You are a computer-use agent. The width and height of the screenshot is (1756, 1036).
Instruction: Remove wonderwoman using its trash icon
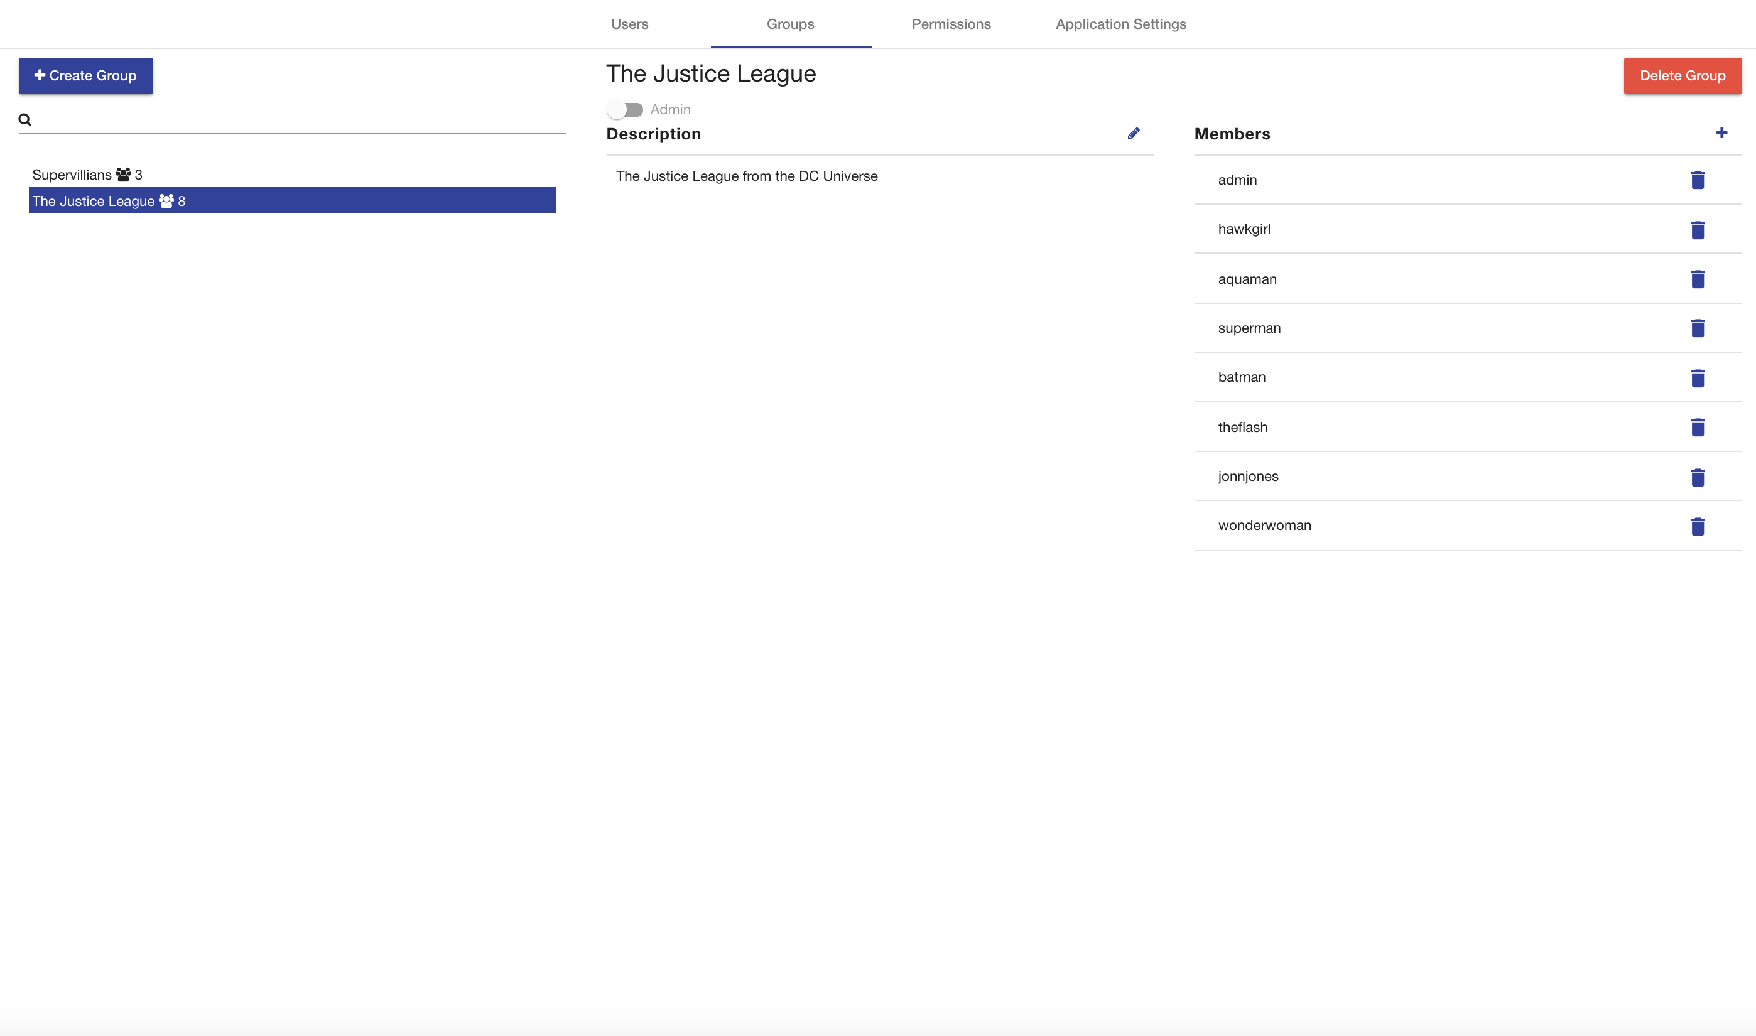[x=1698, y=527]
